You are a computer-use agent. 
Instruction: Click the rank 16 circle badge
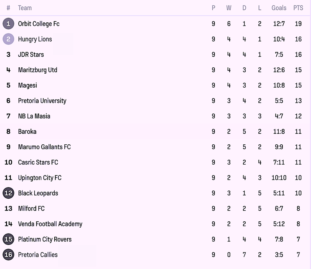click(8, 255)
